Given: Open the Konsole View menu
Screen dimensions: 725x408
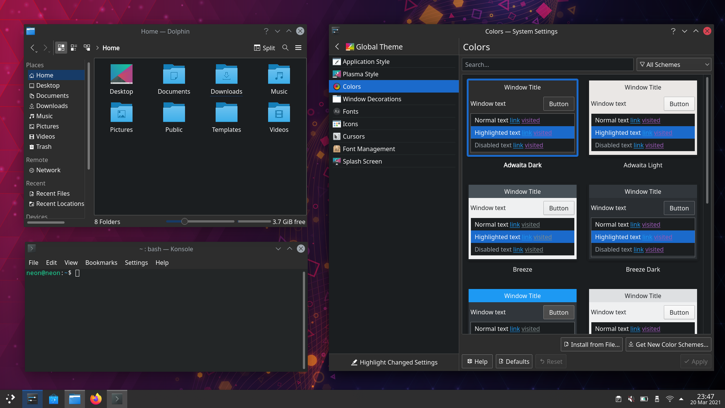Looking at the screenshot, I should (71, 263).
